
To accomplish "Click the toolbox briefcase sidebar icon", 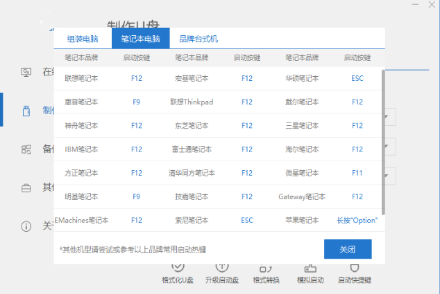I will [x=26, y=188].
